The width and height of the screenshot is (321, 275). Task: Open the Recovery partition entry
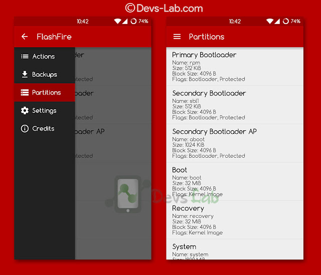[x=235, y=220]
